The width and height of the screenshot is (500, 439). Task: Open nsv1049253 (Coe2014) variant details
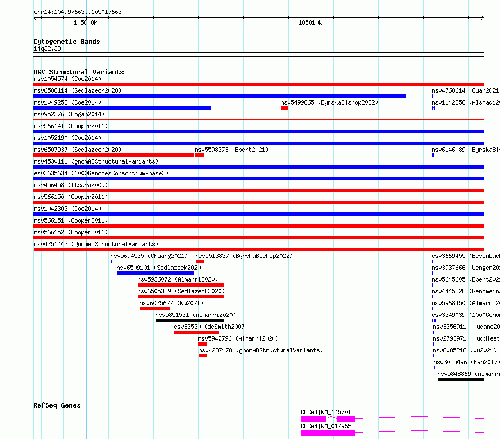coord(67,102)
